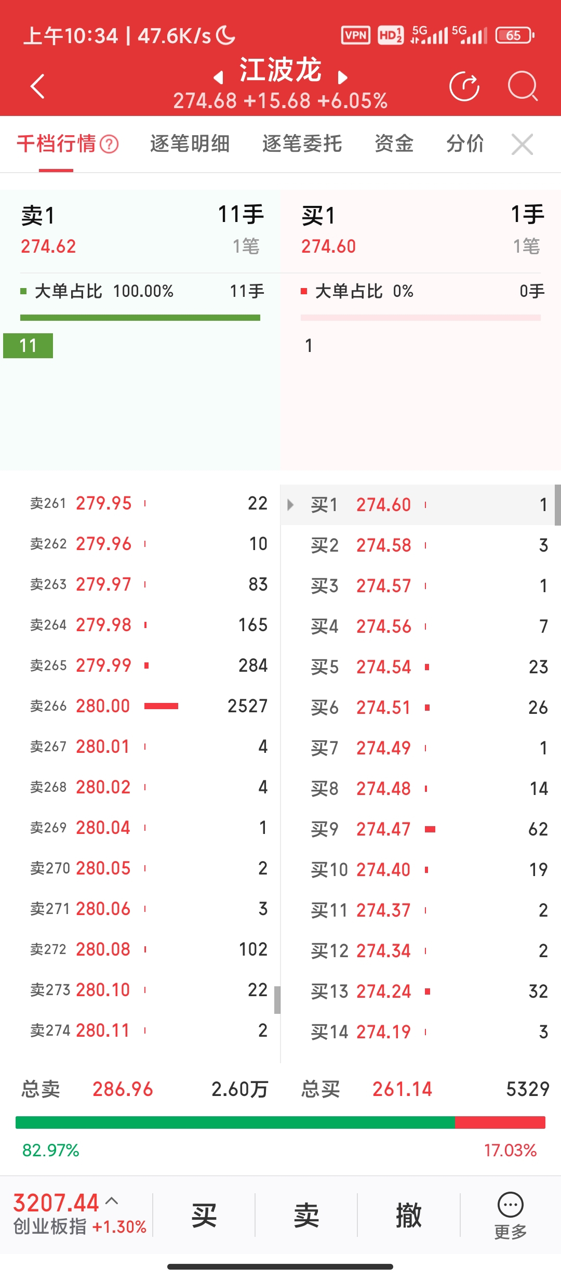Tap the help question mark beside 千档行情
The width and height of the screenshot is (561, 1279).
coord(109,144)
